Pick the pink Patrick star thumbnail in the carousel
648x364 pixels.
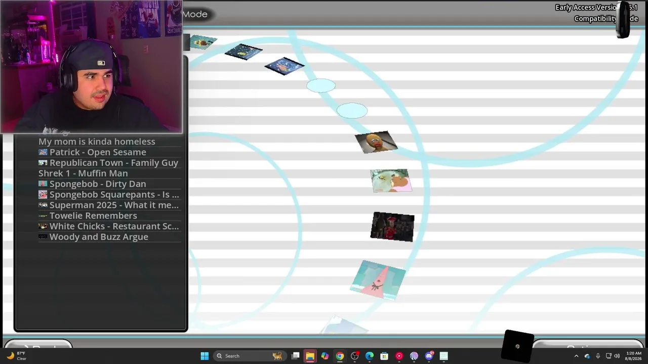[378, 280]
